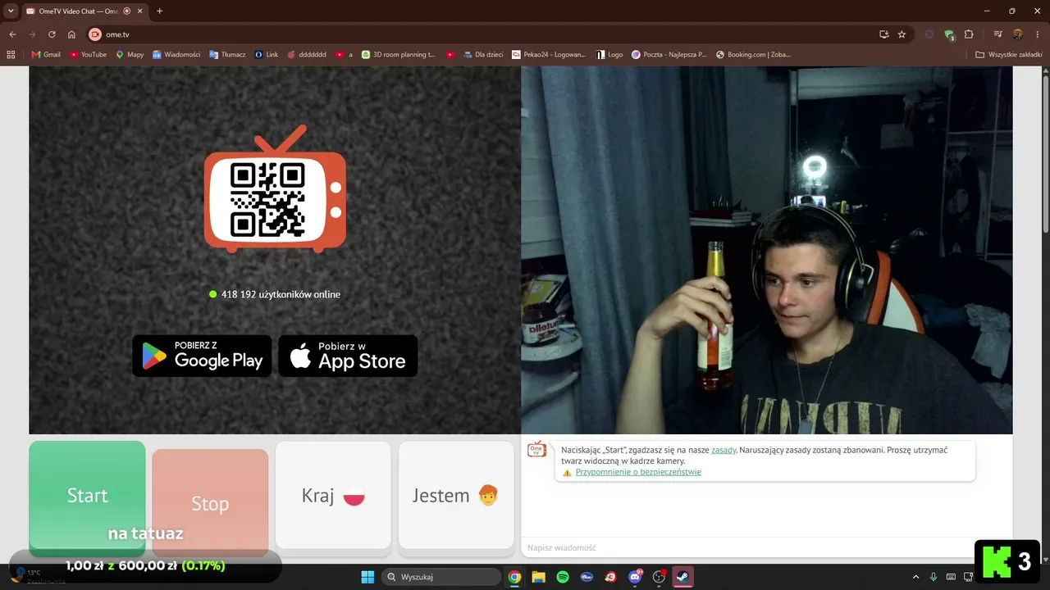Viewport: 1050px width, 590px height.
Task: Open the Windows Start menu
Action: click(x=367, y=577)
